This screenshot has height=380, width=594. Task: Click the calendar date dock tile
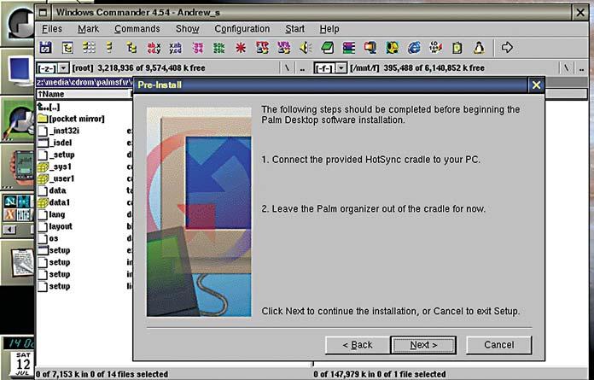(x=22, y=365)
